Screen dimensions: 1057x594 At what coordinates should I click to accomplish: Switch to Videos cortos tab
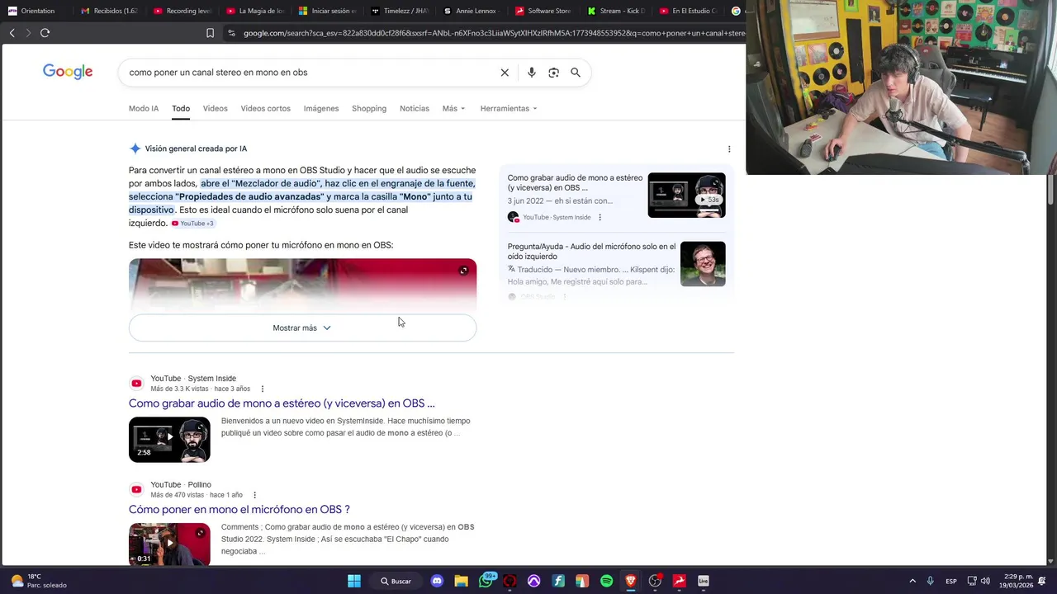(x=266, y=109)
